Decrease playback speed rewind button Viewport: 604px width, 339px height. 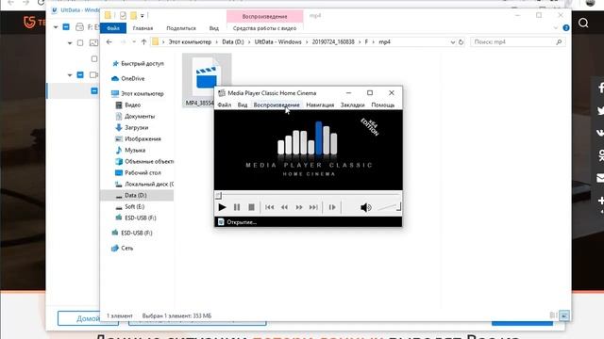284,207
